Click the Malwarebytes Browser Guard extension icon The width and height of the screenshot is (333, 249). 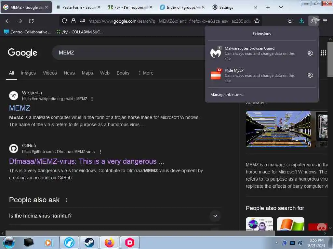point(216,53)
